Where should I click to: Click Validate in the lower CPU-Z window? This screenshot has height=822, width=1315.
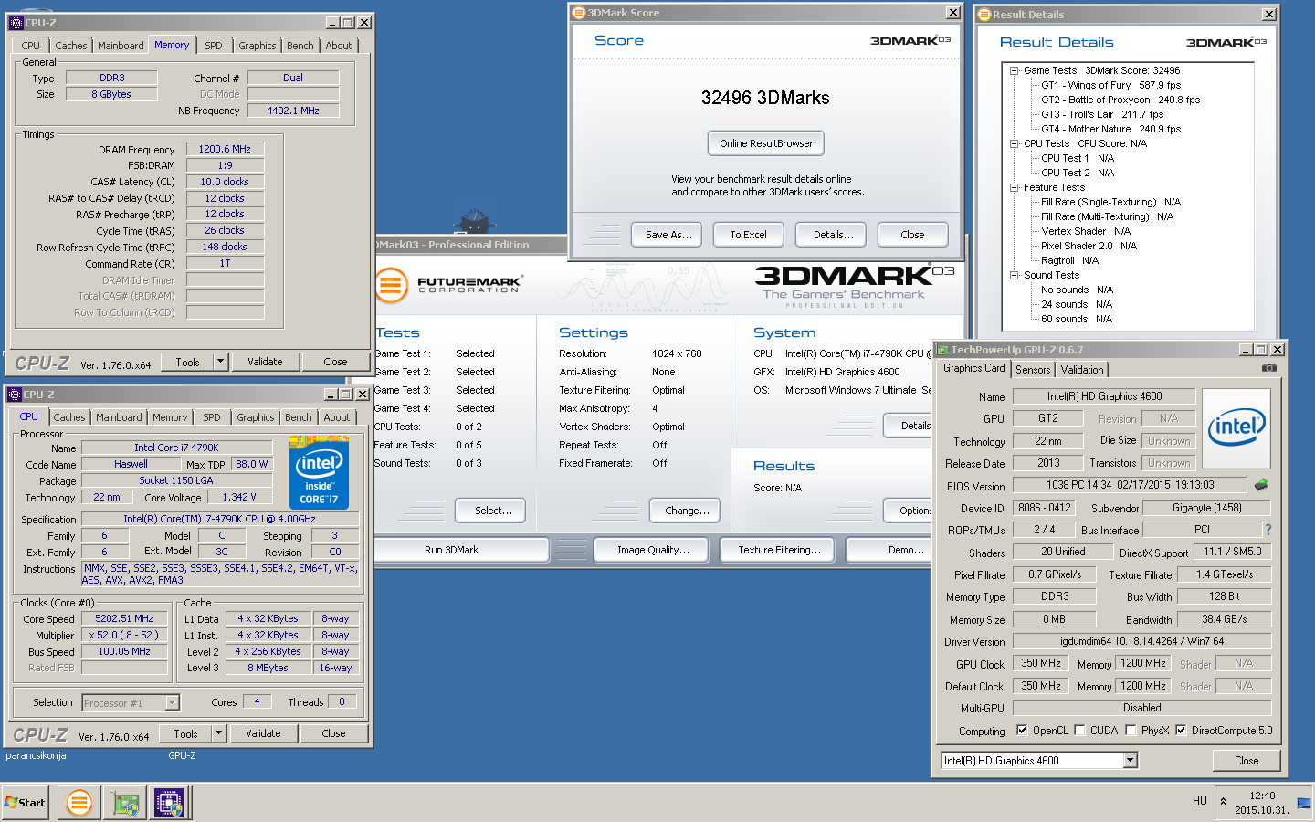tap(263, 733)
